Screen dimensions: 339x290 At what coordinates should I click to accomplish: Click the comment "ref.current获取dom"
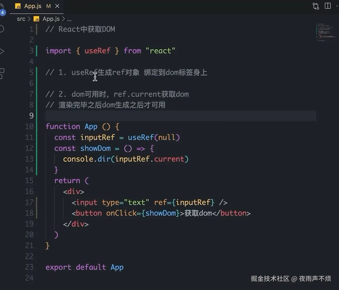pos(151,94)
